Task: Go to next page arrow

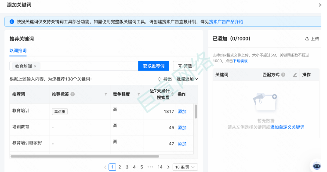Action: click(168, 167)
